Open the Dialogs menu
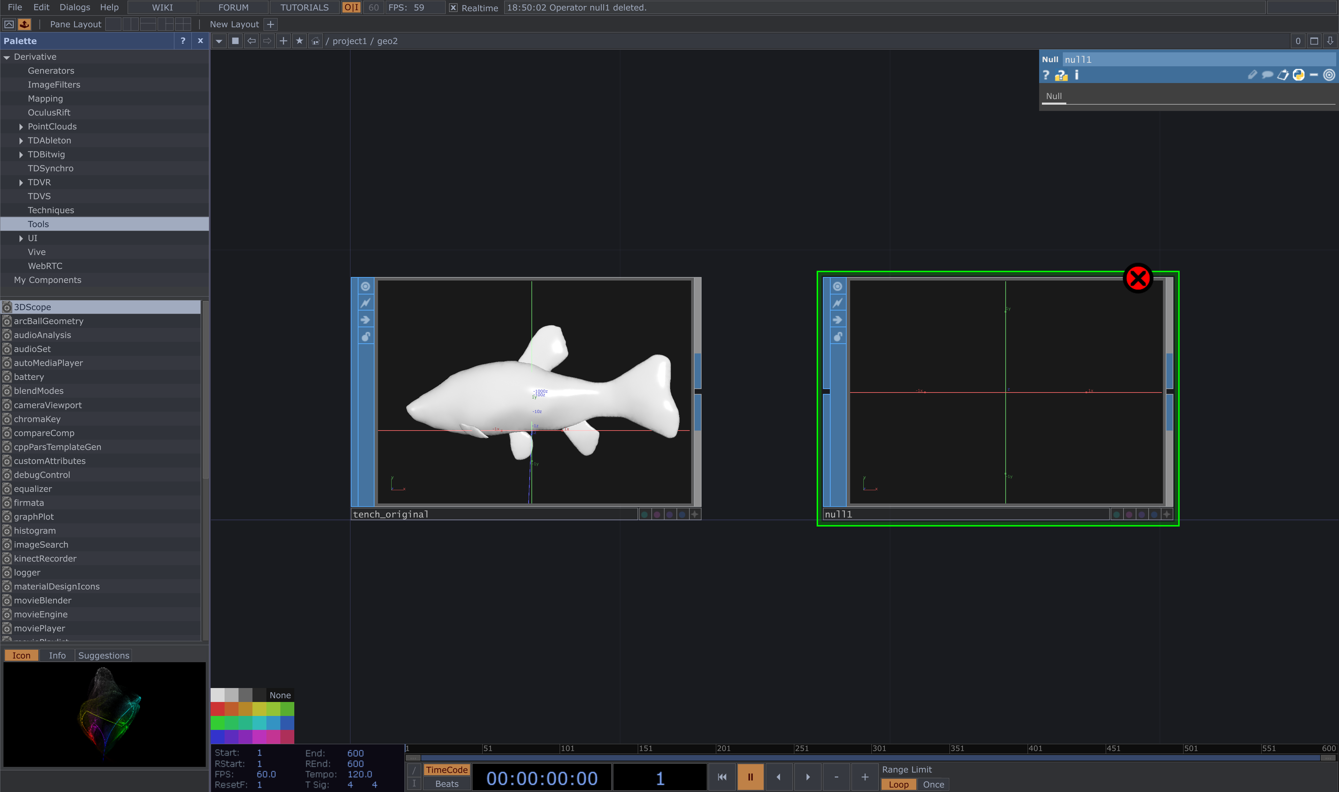 [75, 7]
